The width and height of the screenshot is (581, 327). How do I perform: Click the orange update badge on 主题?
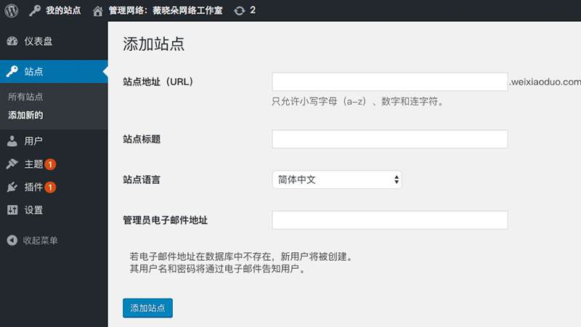tap(50, 164)
